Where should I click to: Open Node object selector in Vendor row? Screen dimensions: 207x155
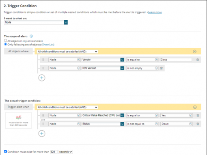(x=64, y=60)
